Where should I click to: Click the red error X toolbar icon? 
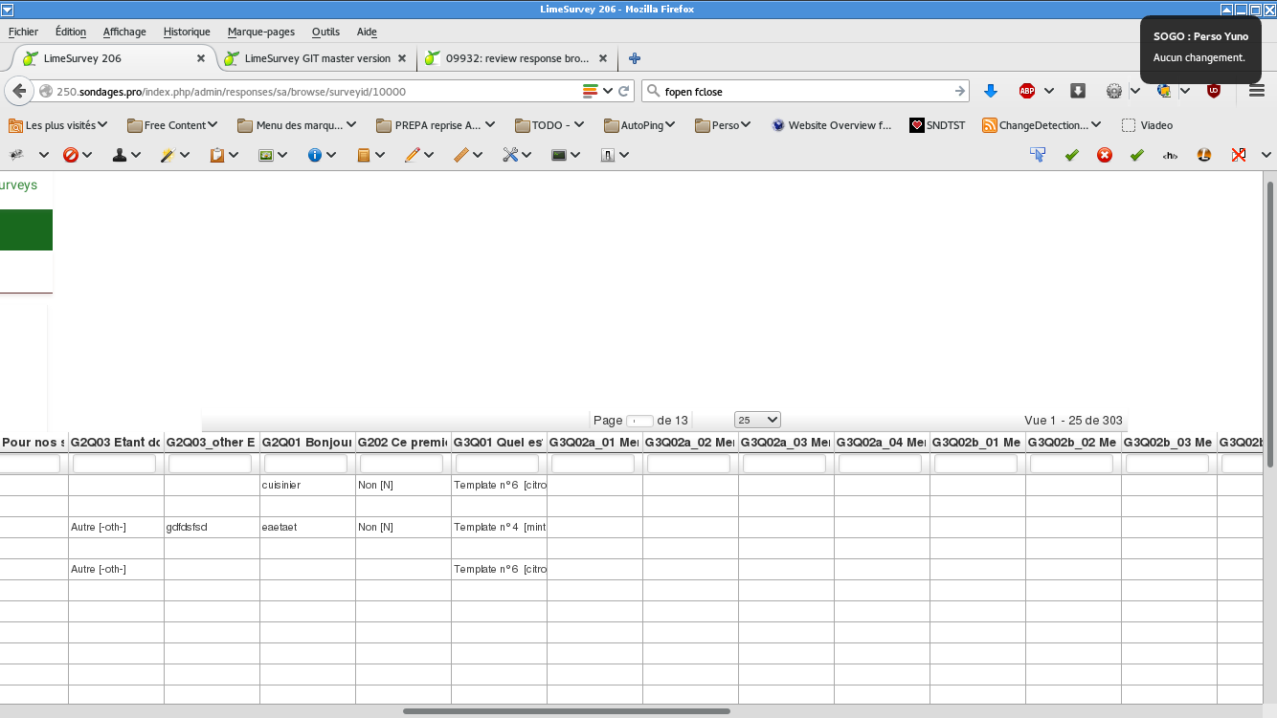pyautogui.click(x=1105, y=155)
